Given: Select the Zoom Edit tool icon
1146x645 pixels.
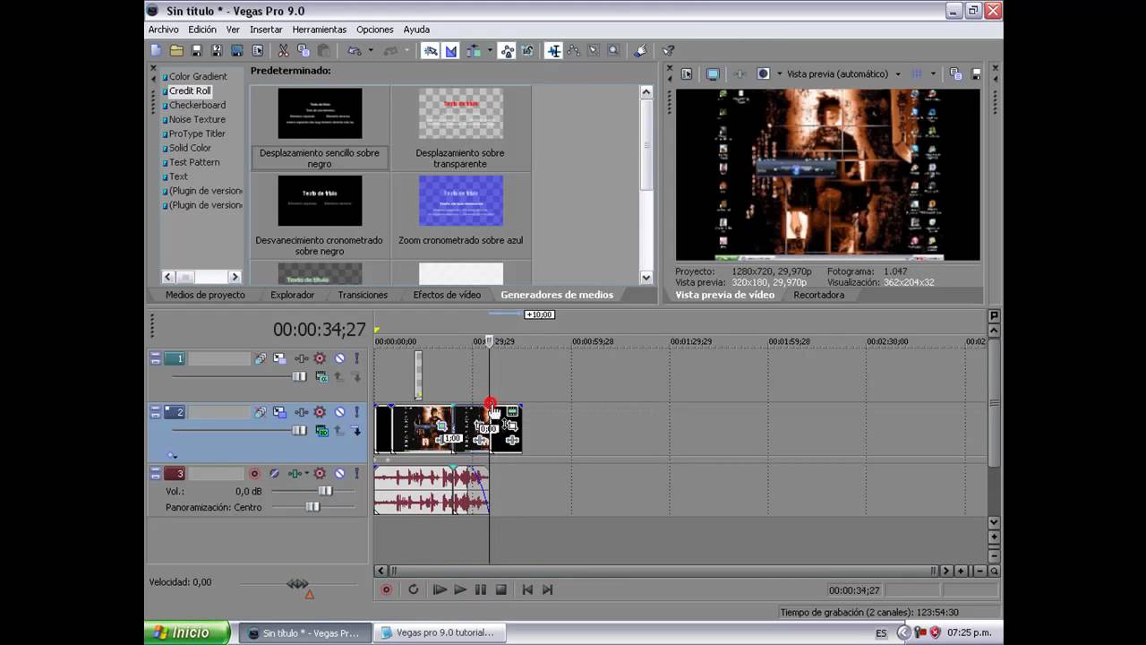Looking at the screenshot, I should 613,51.
